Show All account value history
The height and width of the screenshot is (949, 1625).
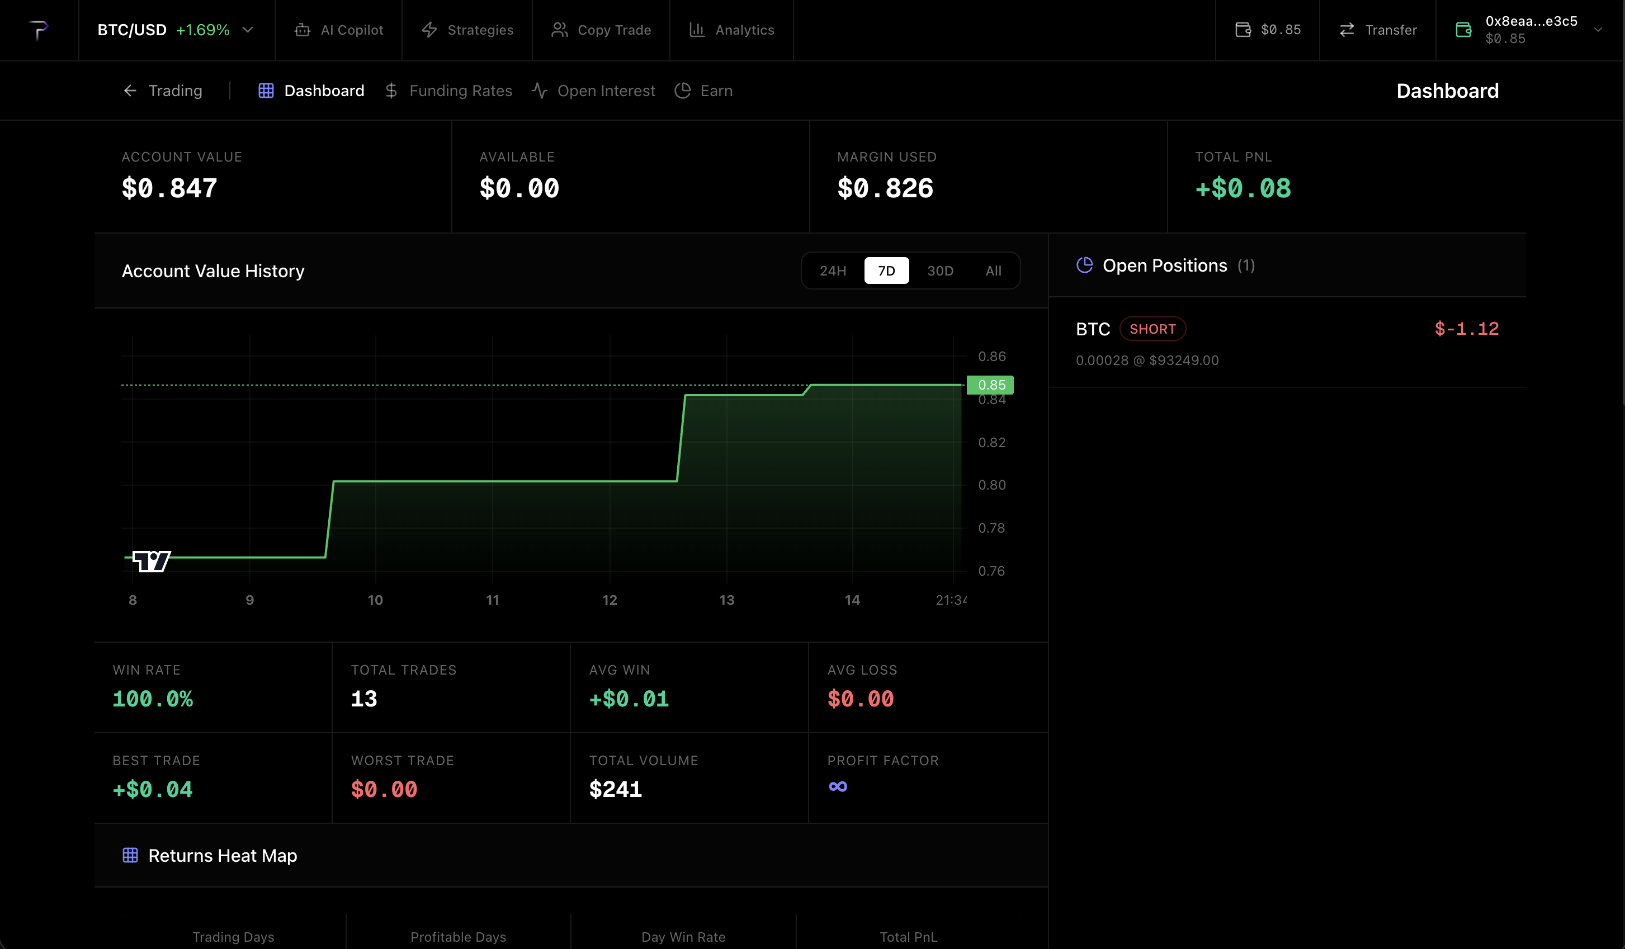coord(993,271)
